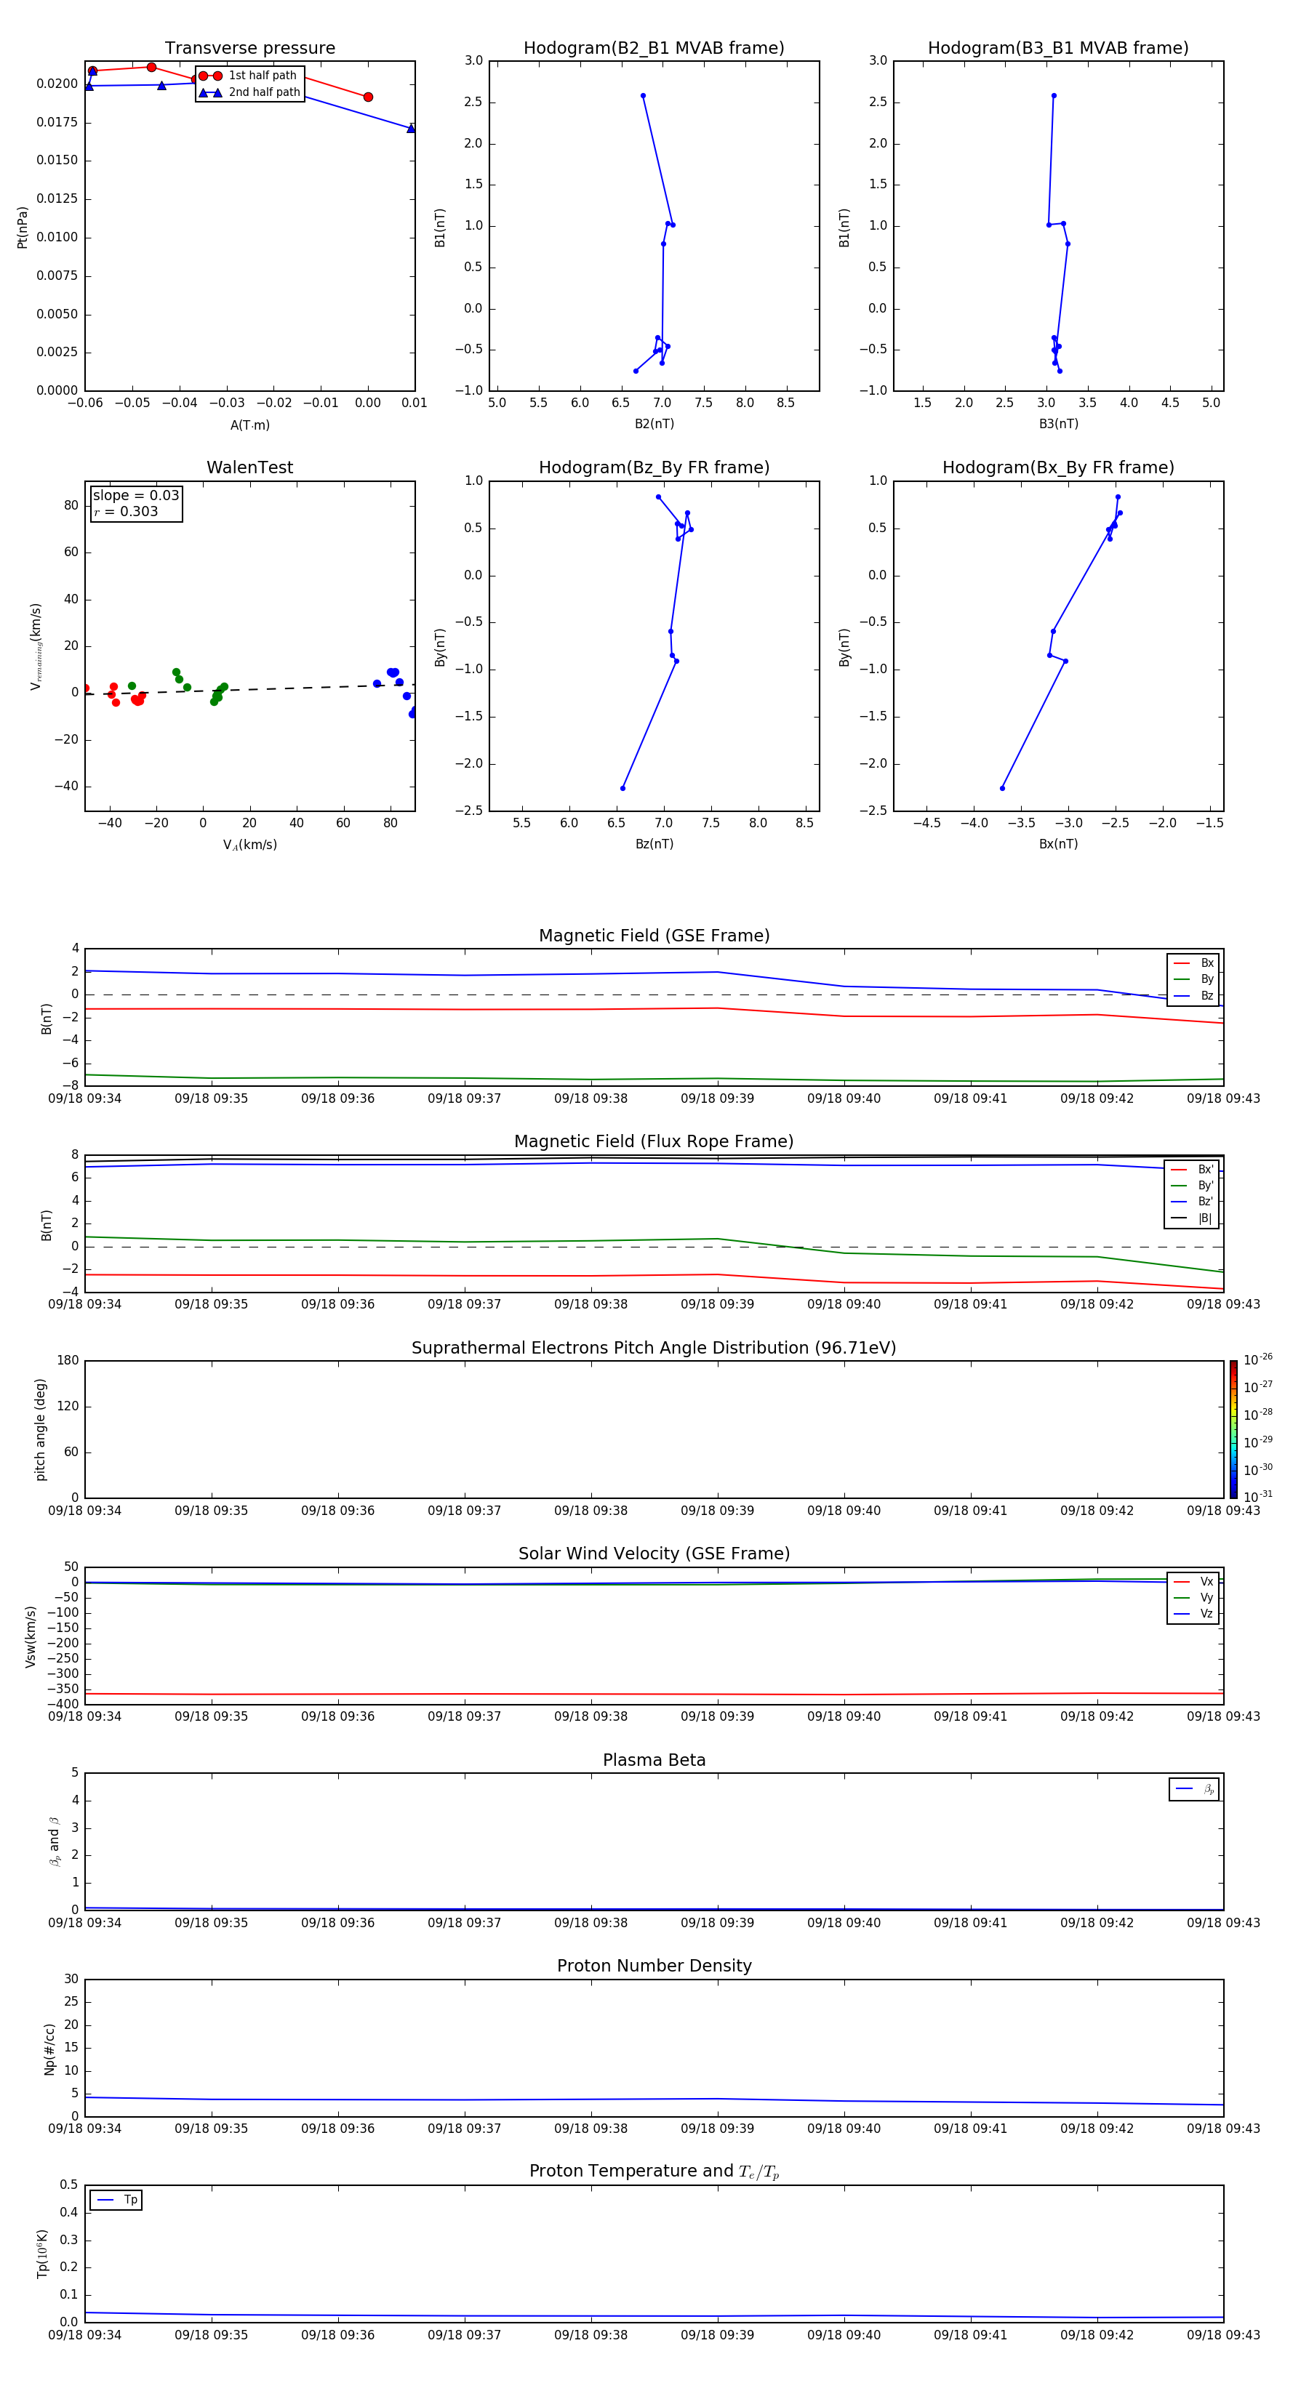This screenshot has width=1309, height=2399.
Task: Click the Vsw(km/s) y-axis label
Action: [x=31, y=1636]
